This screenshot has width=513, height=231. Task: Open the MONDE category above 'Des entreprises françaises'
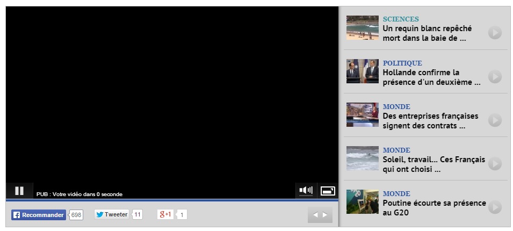(x=396, y=107)
